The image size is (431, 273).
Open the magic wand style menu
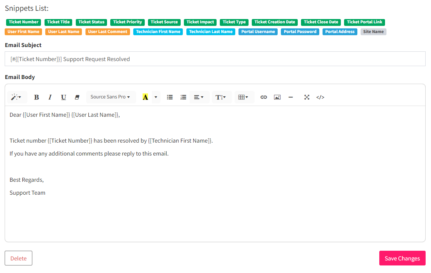tap(17, 97)
